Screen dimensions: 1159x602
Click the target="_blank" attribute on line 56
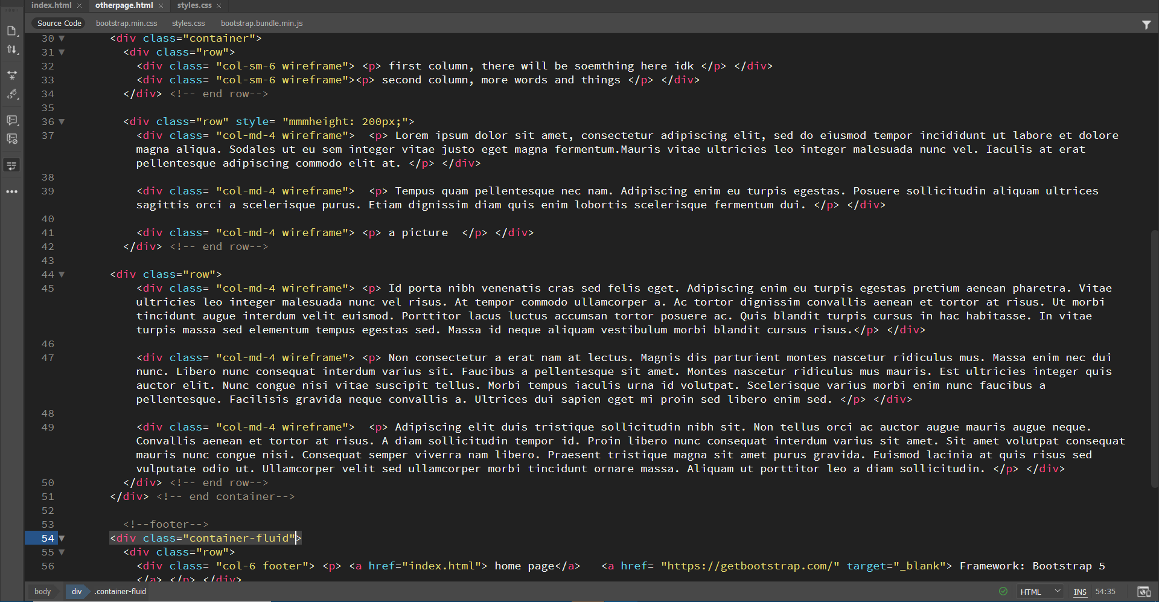[896, 566]
